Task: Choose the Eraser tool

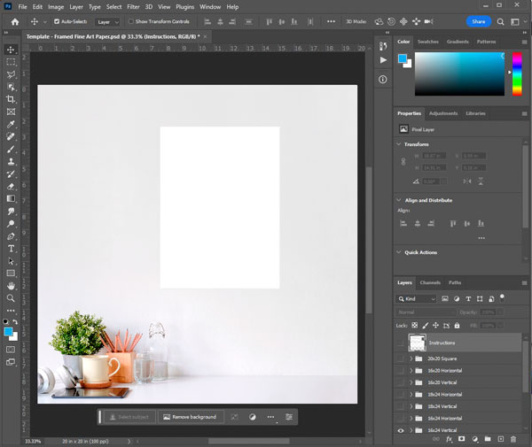Action: click(x=11, y=187)
